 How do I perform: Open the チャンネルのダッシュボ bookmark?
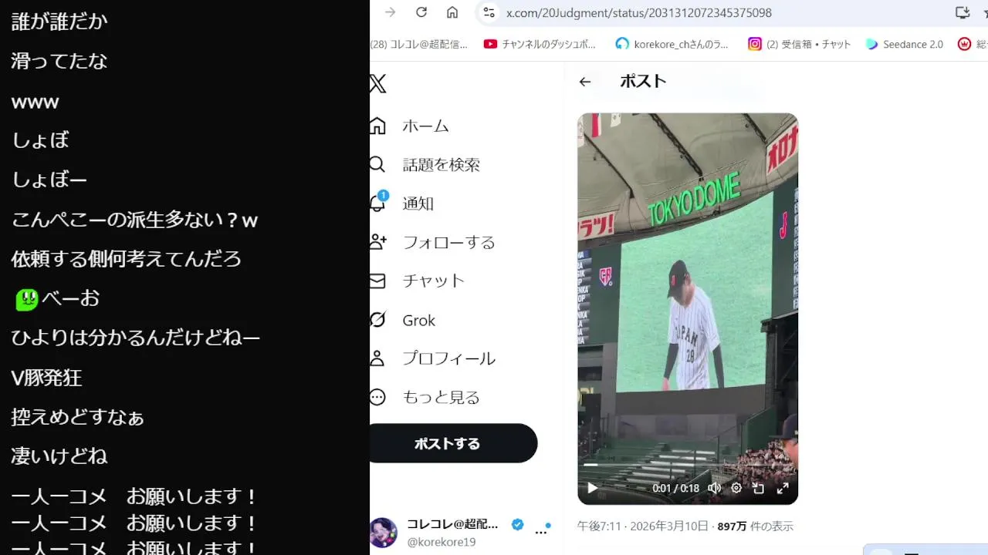[540, 44]
